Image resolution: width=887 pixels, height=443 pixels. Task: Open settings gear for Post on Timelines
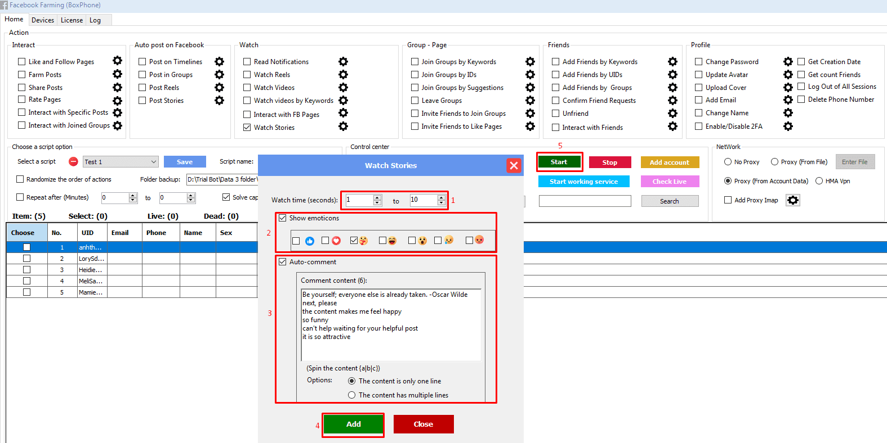(219, 61)
